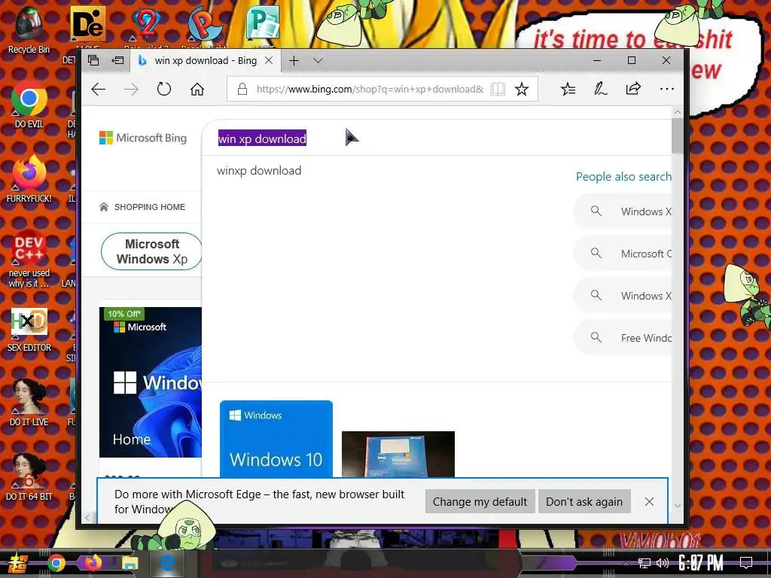Screen dimensions: 771x578
Task: Refresh the Bing page
Action: click(x=163, y=89)
